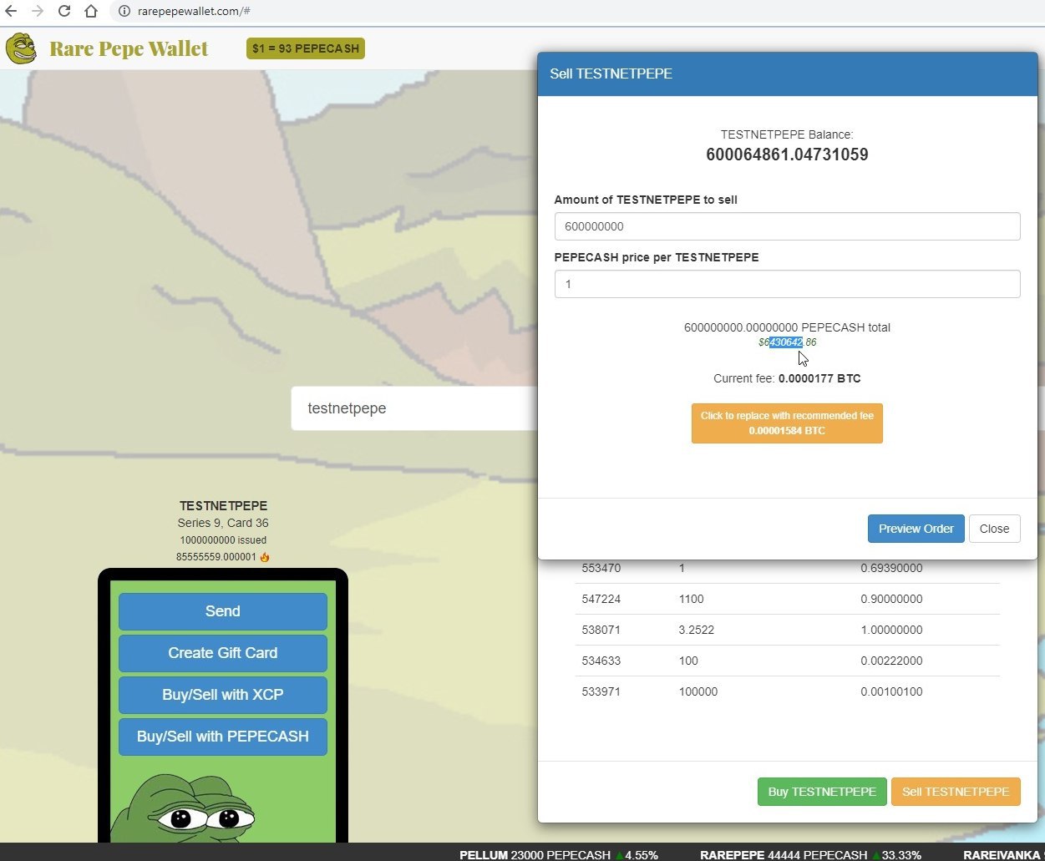Open Buy/Sell with XCP
This screenshot has width=1045, height=861.
tap(223, 695)
